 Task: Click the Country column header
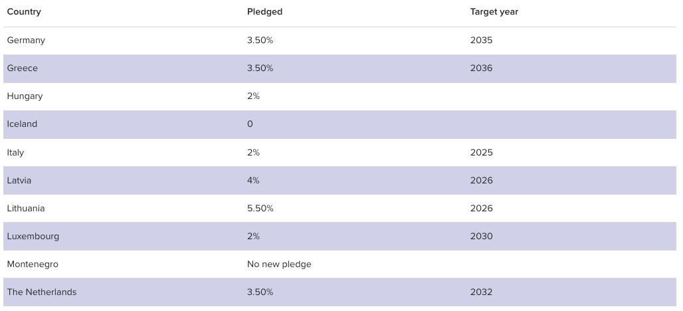24,12
